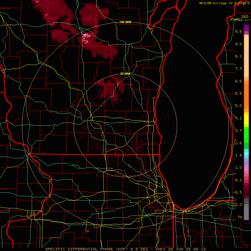Click the 50 NMI range ring label

tap(125, 74)
